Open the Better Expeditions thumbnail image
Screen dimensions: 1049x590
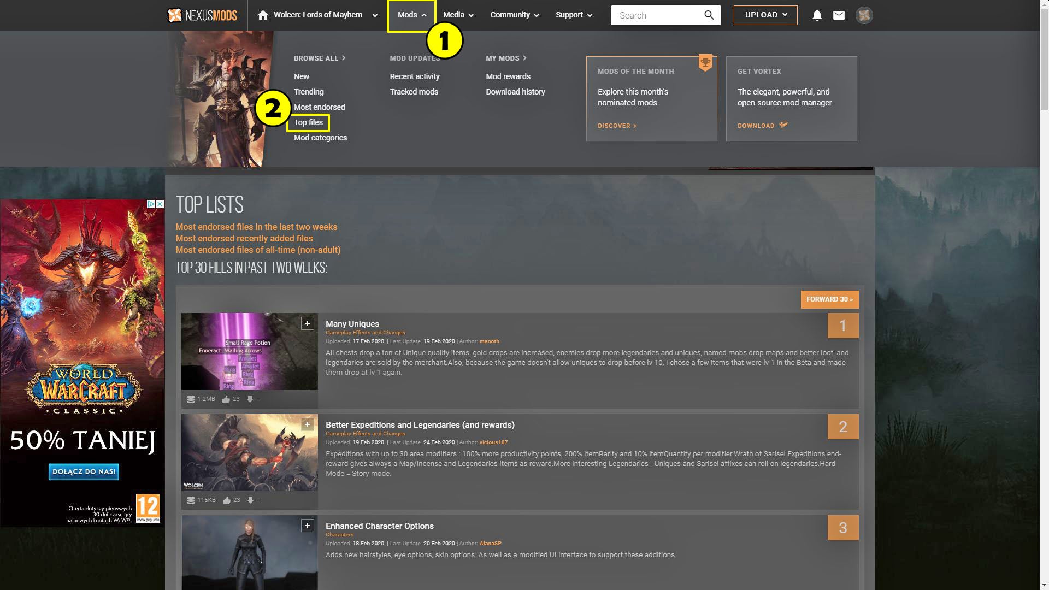250,452
